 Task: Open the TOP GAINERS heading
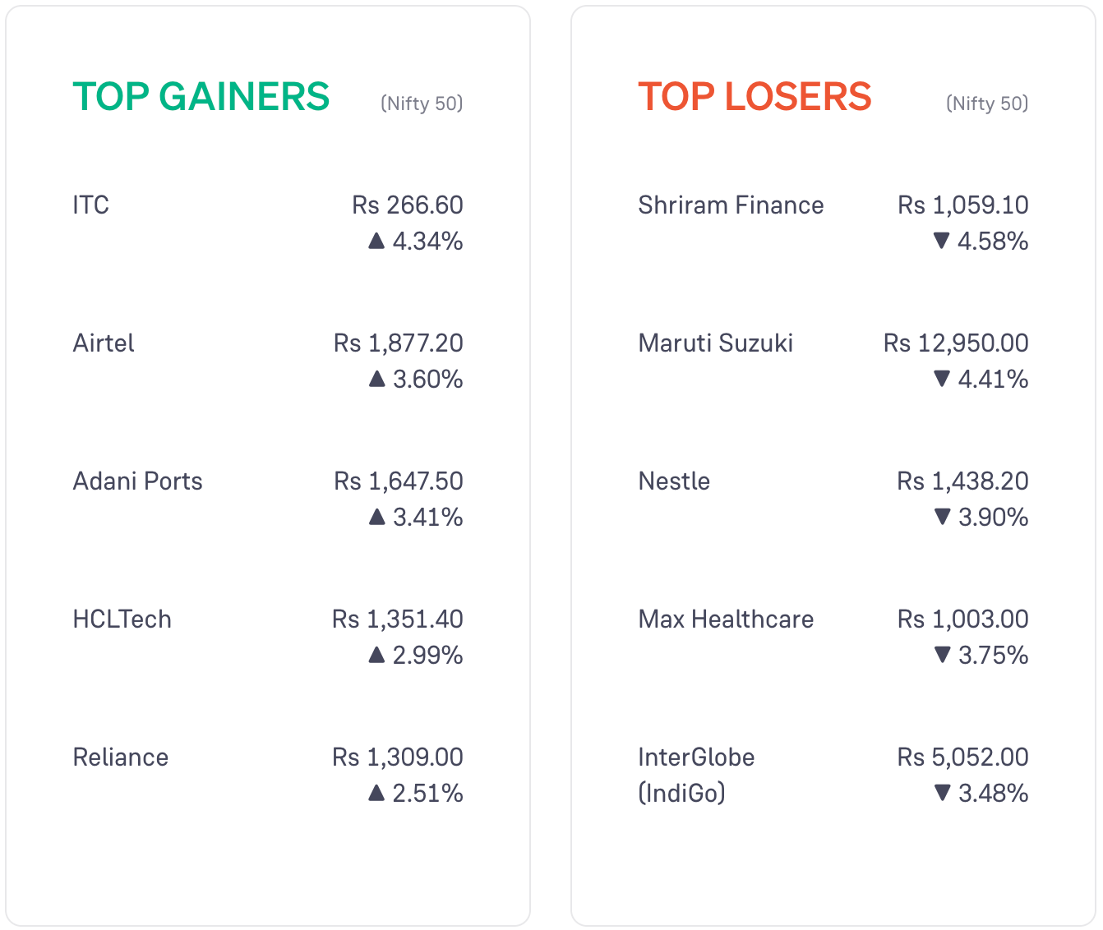201,97
